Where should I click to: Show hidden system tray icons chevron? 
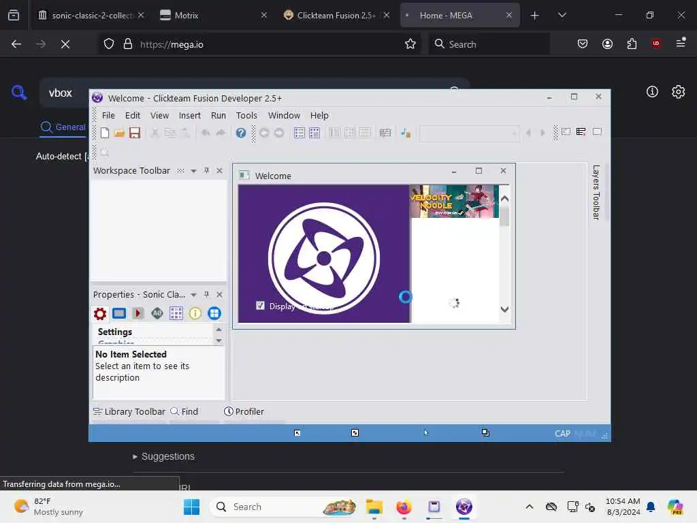click(529, 507)
